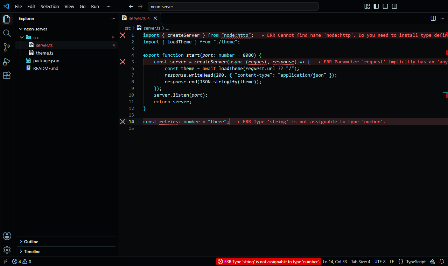Screen dimensions: 448x266
Task: Open the Problems count in status bar
Action: coord(22,261)
